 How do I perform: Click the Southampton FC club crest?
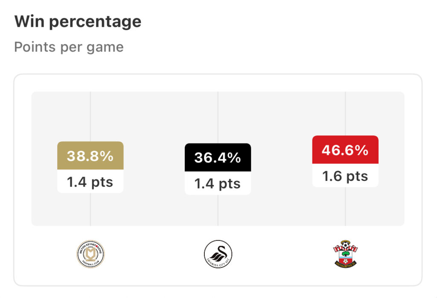point(345,254)
